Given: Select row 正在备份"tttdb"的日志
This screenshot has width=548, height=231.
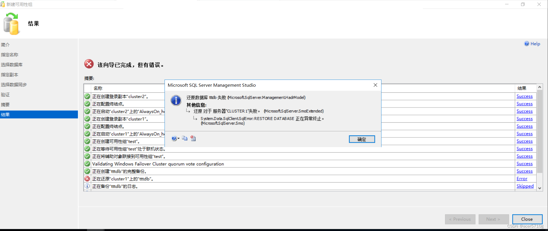Looking at the screenshot, I should click(310, 186).
